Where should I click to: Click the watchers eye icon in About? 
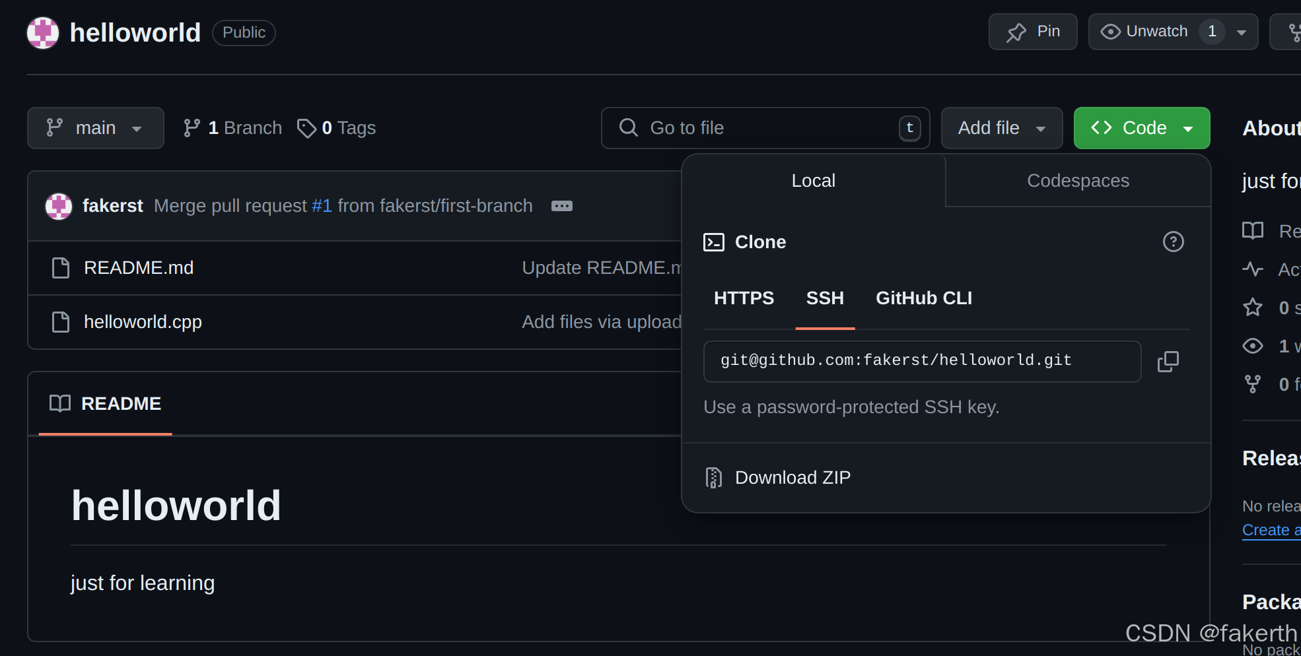(1253, 346)
